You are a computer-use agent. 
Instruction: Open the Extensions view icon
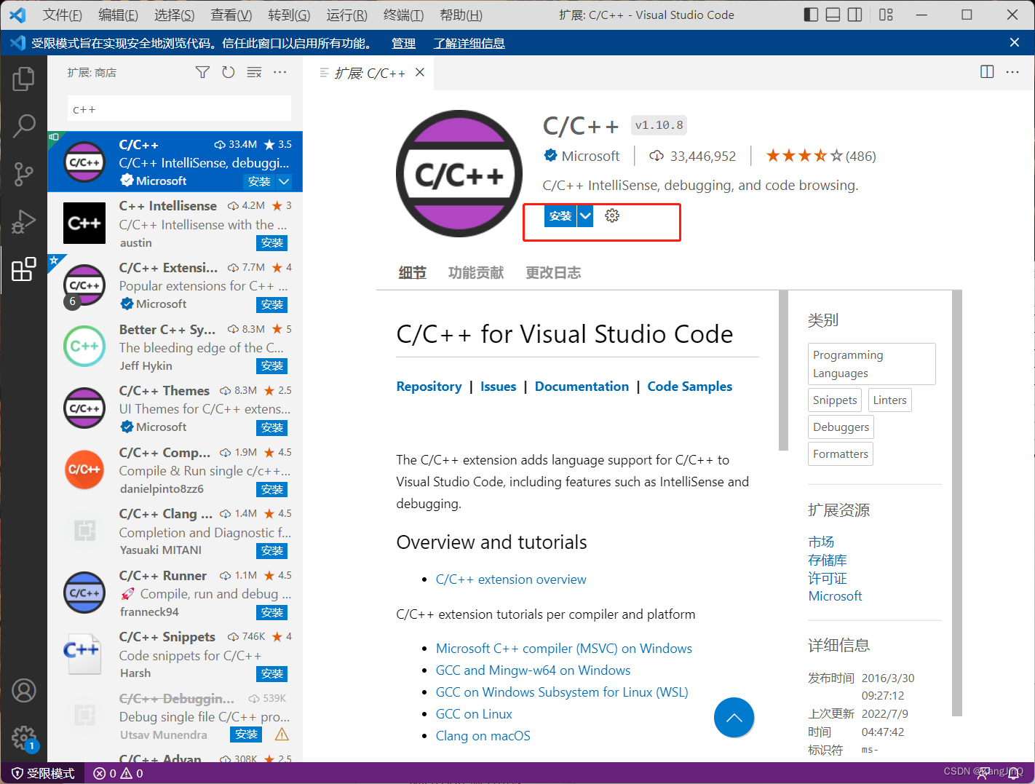[x=23, y=269]
